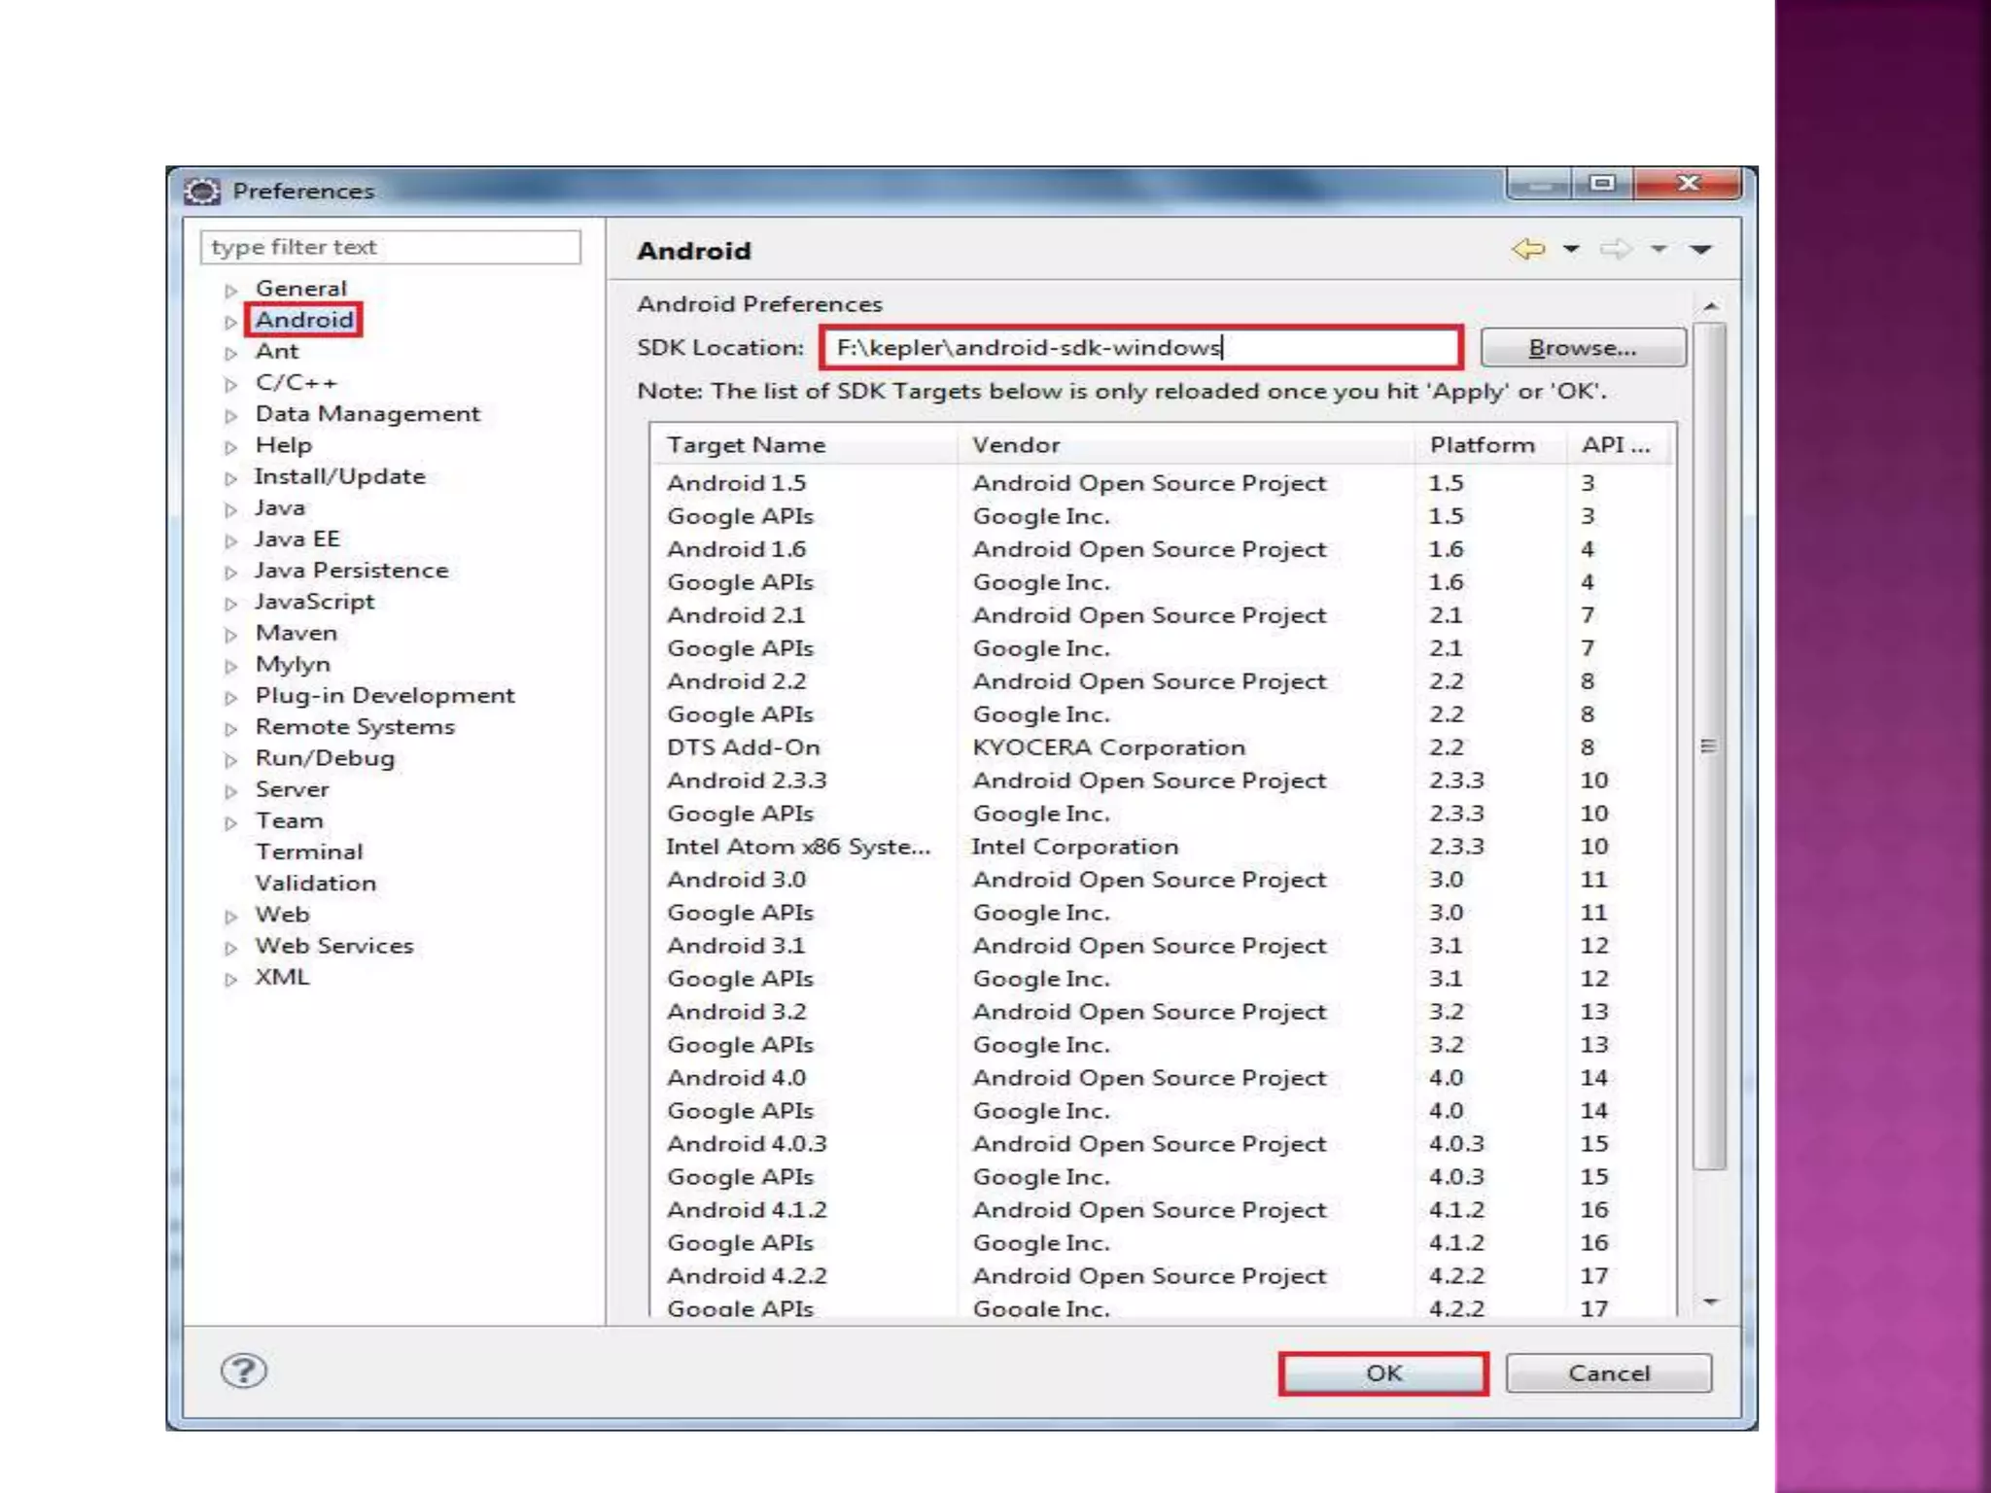Click the help question mark icon
Viewport: 1991px width, 1493px height.
pos(243,1371)
